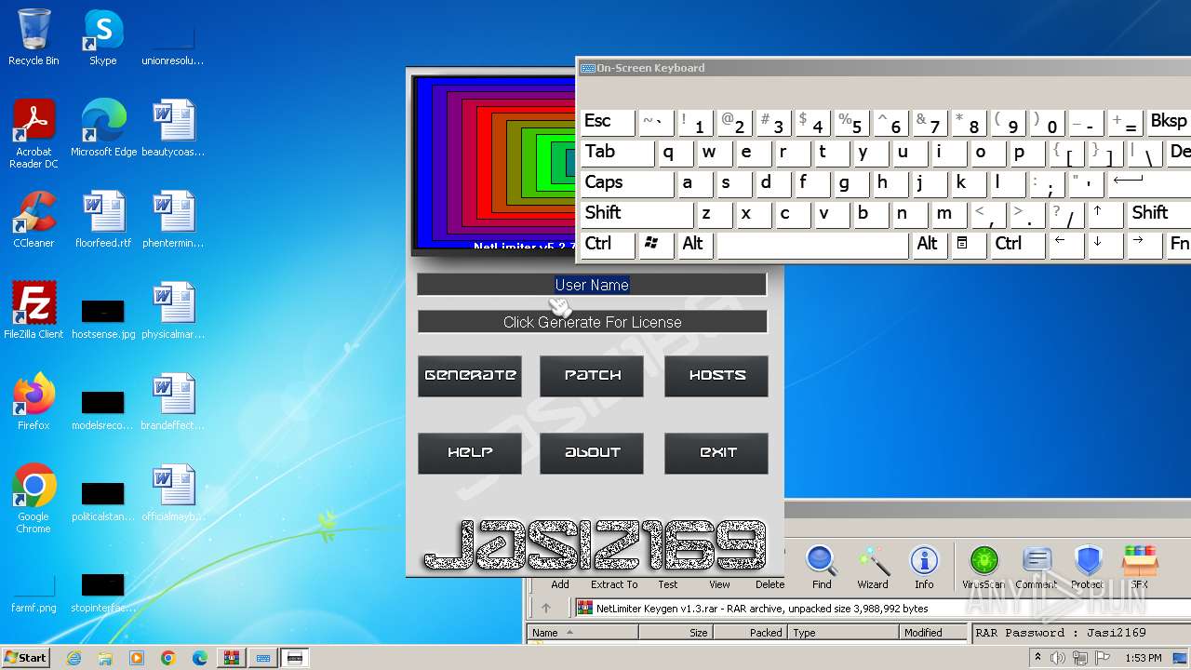
Task: Select the Click Generate For License field
Action: coord(592,322)
